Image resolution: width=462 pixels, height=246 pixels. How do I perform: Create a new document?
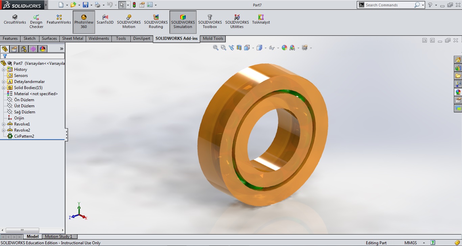tap(61, 5)
